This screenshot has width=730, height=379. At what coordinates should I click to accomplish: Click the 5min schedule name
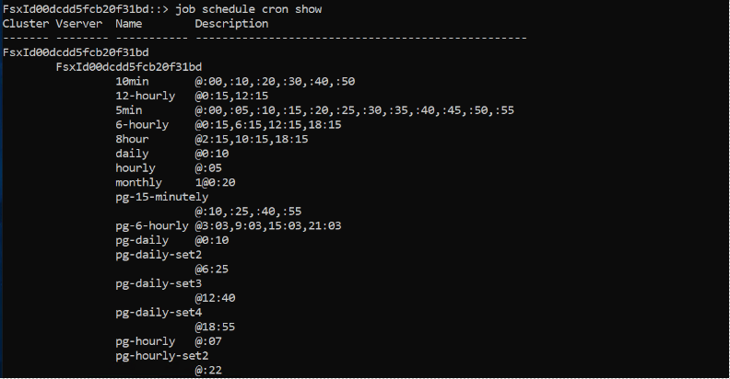pyautogui.click(x=128, y=110)
